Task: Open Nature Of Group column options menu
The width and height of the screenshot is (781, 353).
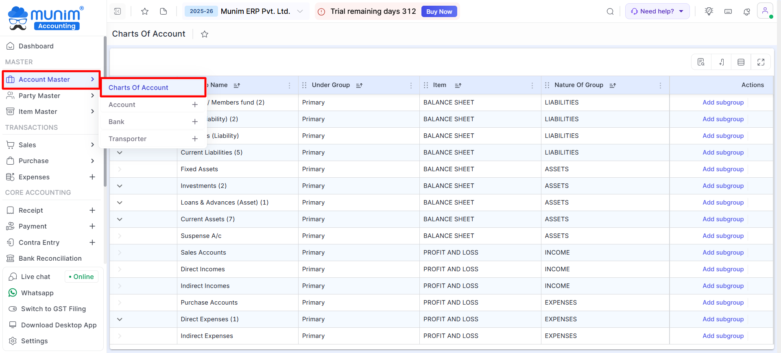Action: (660, 85)
